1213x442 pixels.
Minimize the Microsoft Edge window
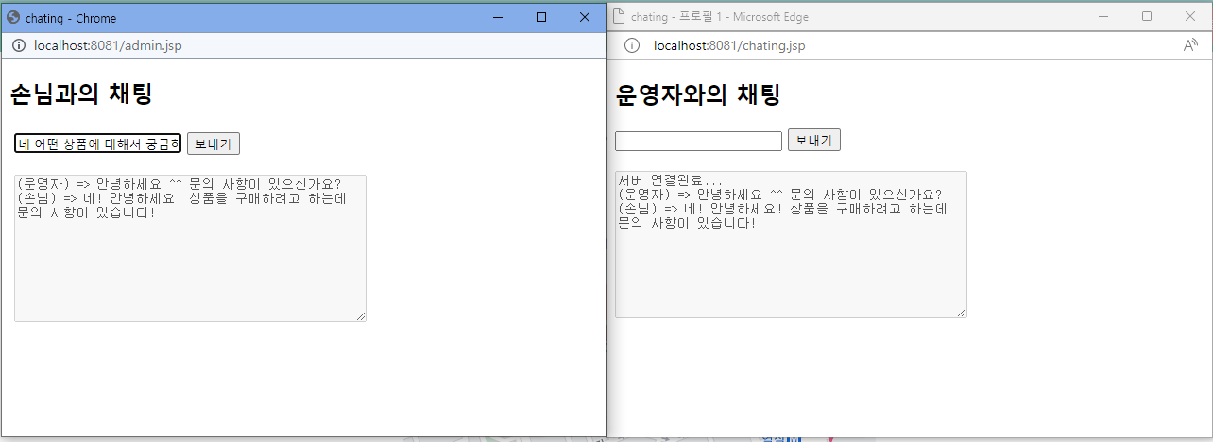(1103, 16)
